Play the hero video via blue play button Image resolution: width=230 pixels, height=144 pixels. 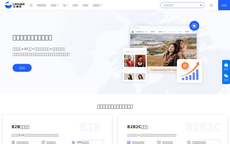(x=194, y=26)
